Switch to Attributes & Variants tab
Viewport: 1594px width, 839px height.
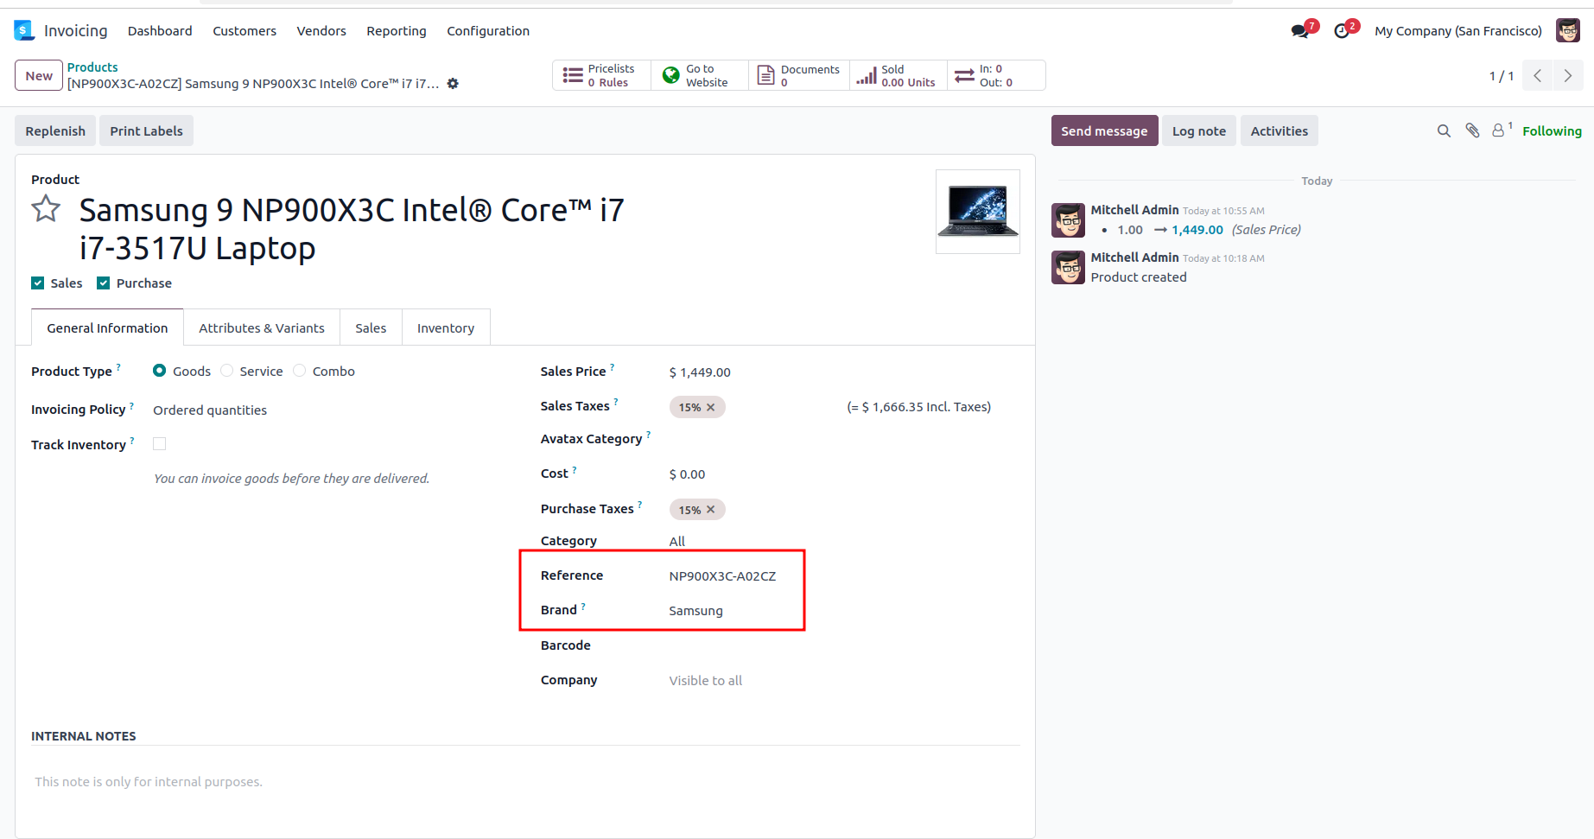262,328
